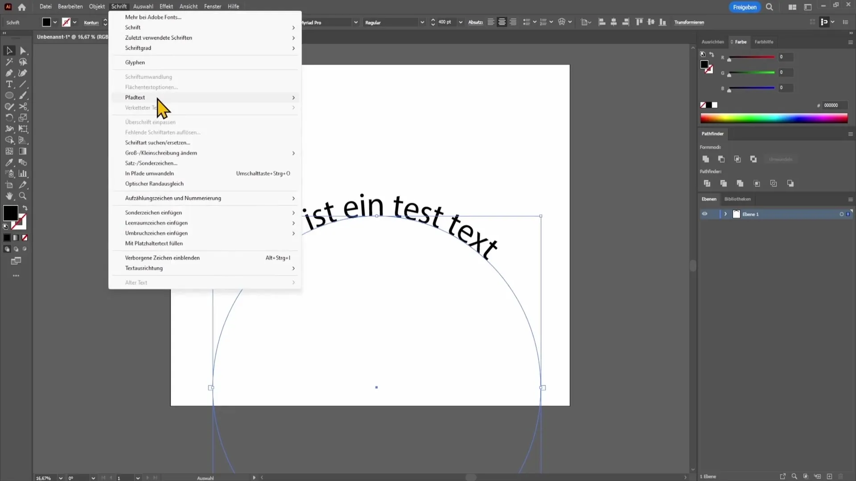Open the Objekt menu
The height and width of the screenshot is (481, 856).
point(97,7)
